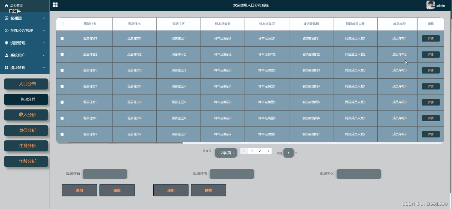The image size is (452, 209).
Task: Check the checkbox for row 现居住省5
Action: tap(62, 102)
